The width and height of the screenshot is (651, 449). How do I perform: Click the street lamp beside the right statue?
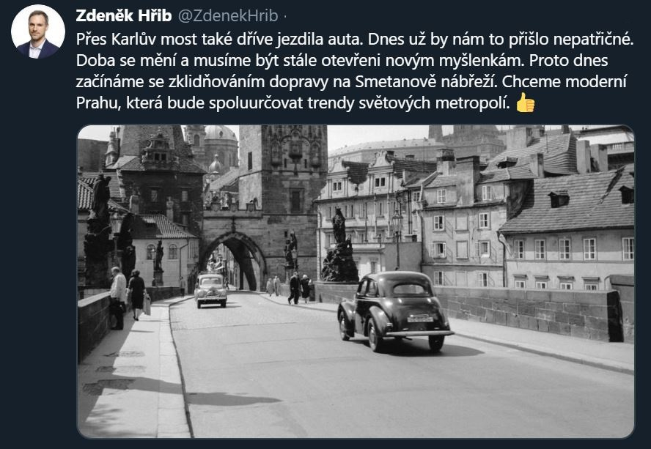click(x=397, y=239)
